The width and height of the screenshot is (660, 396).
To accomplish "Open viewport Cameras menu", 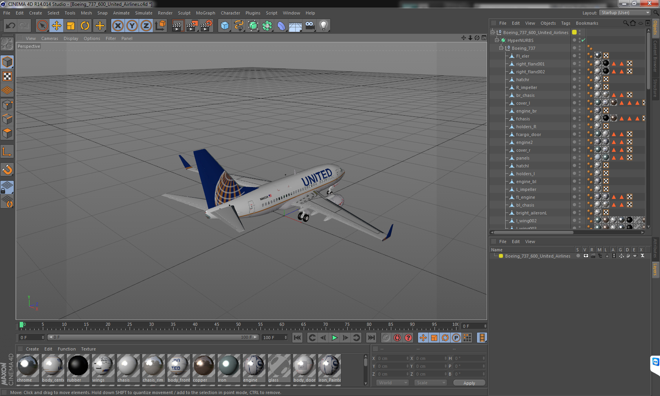I will 49,38.
